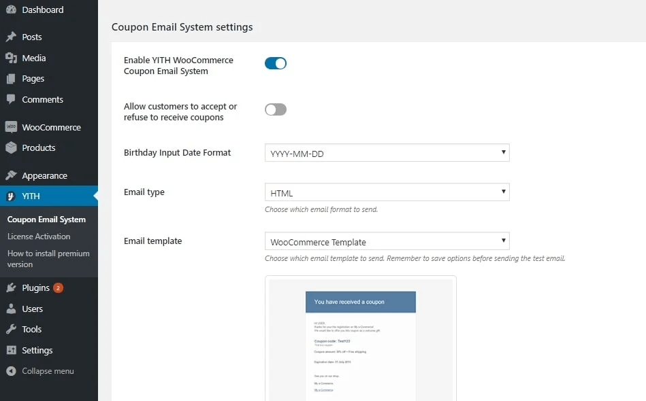Open Birthday Input Date Format dropdown
646x401 pixels.
(x=387, y=153)
